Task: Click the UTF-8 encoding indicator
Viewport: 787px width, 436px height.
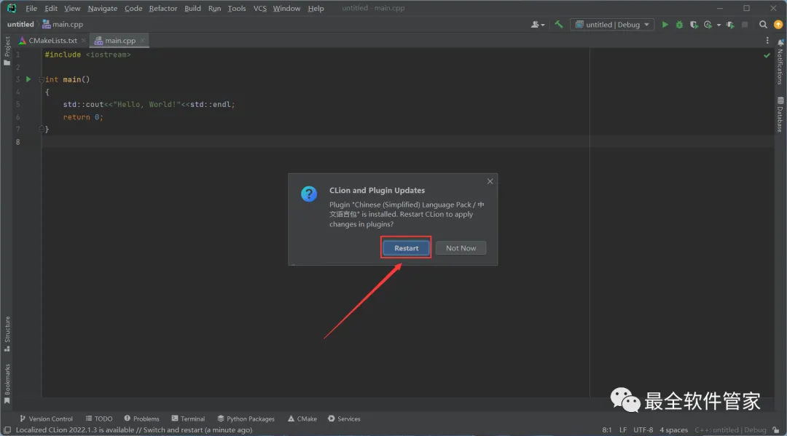Action: tap(643, 430)
